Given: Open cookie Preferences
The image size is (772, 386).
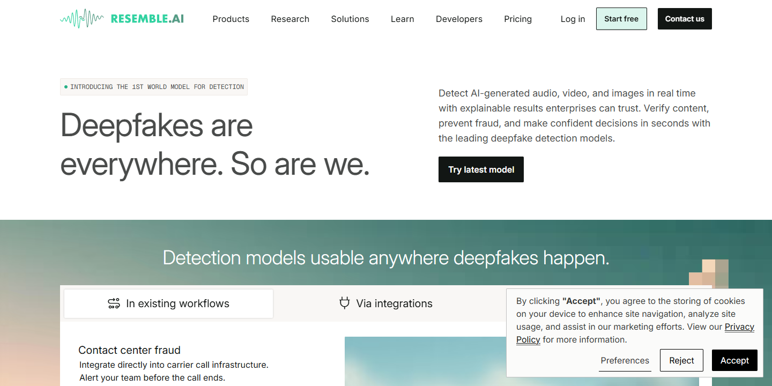Looking at the screenshot, I should tap(625, 360).
